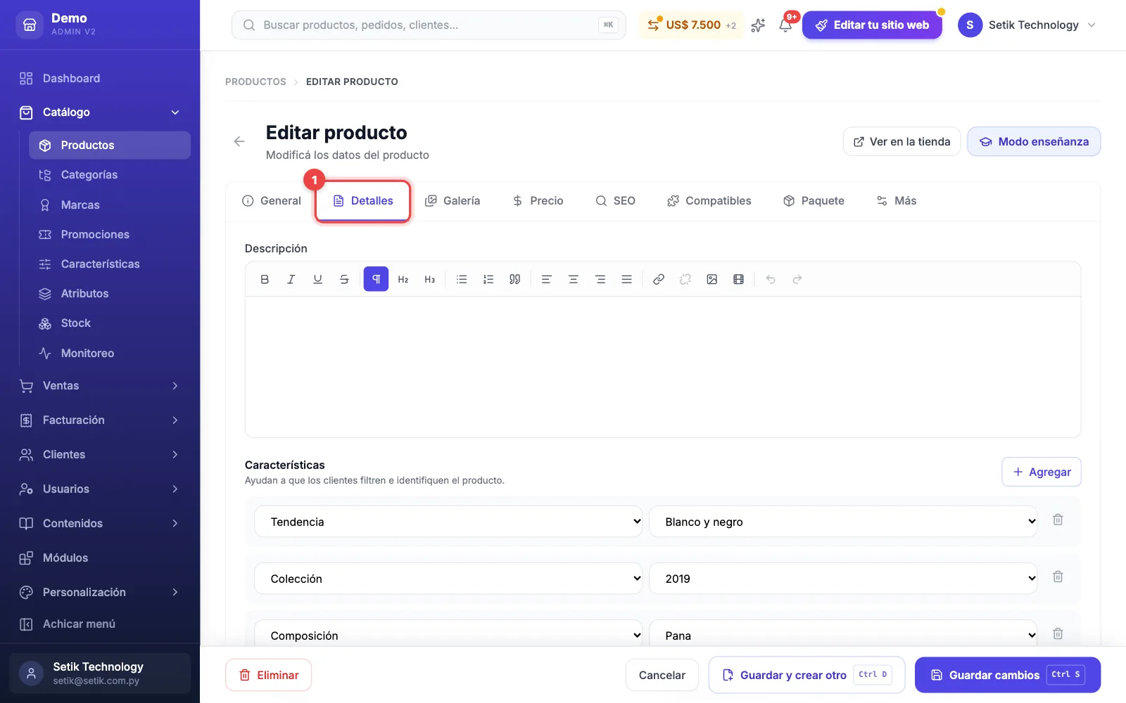Viewport: 1126px width, 703px height.
Task: Align text left
Action: point(546,279)
